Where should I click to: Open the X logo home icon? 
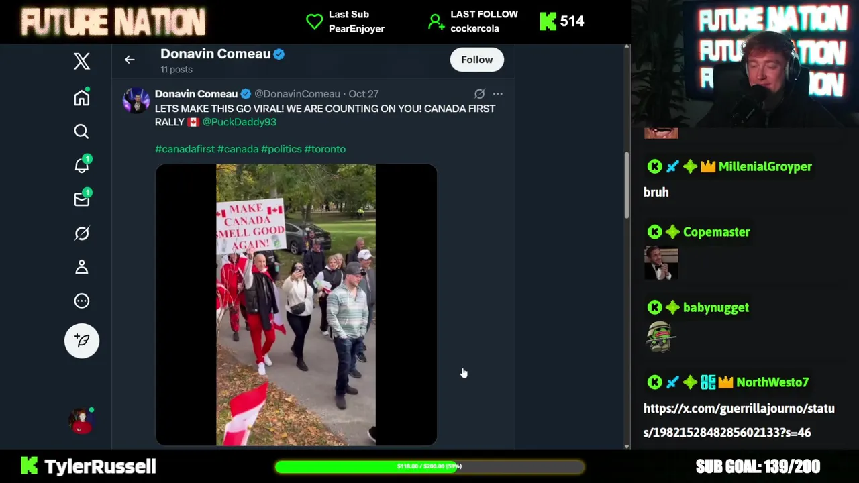point(81,61)
